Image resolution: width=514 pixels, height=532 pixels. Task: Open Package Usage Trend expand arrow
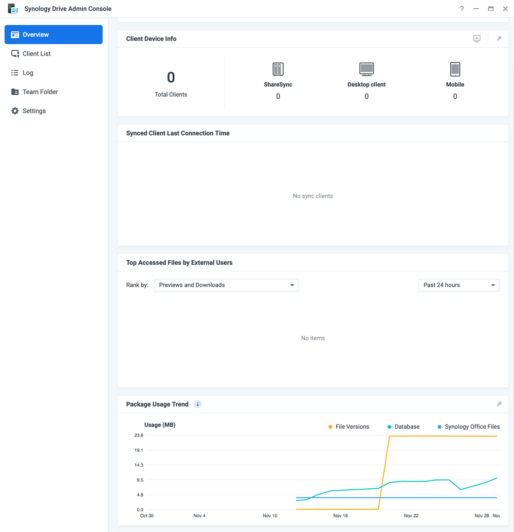(x=499, y=405)
